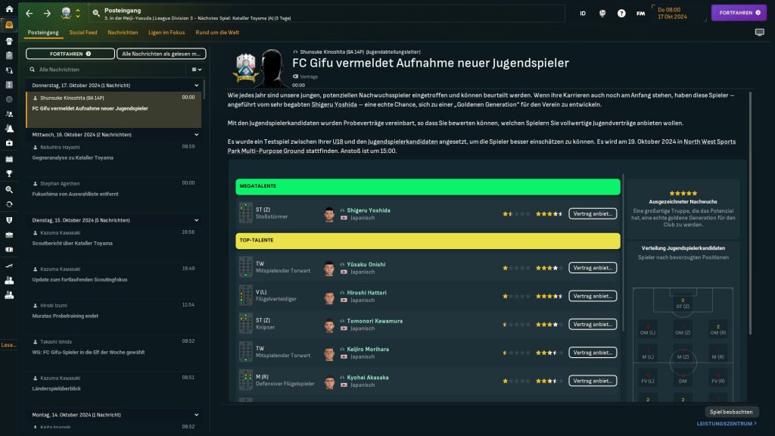Viewport: 775px width, 436px height.
Task: Open Hiroshi Hattori's player profile link
Action: point(367,292)
